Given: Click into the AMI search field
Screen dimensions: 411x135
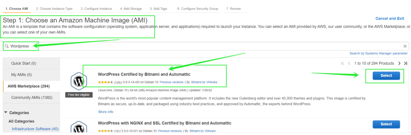Looking at the screenshot, I should pyautogui.click(x=206, y=46).
